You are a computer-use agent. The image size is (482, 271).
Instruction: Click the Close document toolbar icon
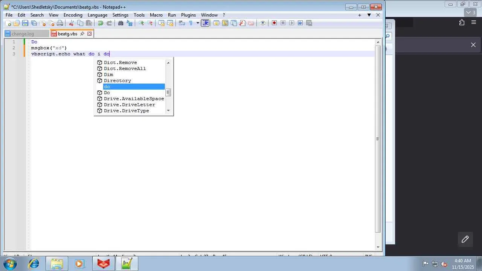tap(43, 23)
